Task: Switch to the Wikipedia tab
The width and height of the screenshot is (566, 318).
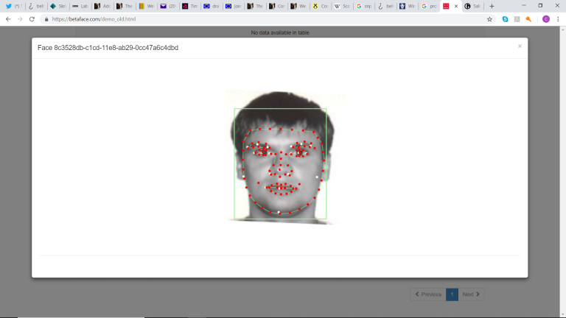Action: click(x=341, y=6)
